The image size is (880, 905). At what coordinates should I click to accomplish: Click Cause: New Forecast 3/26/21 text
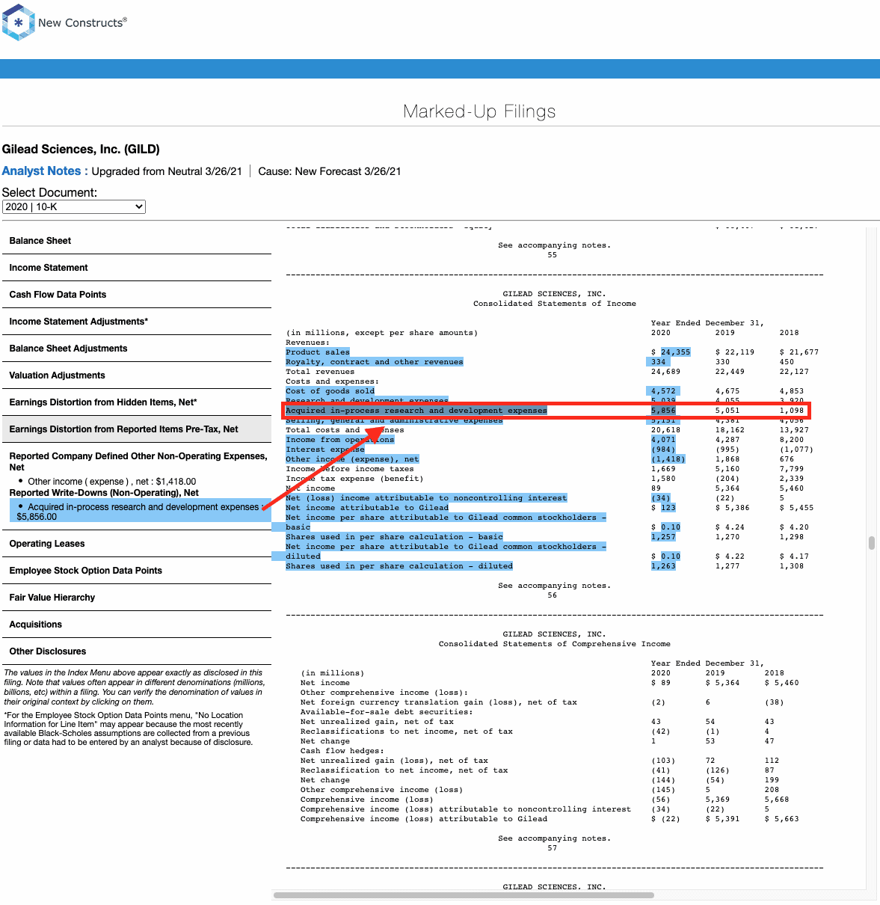point(330,171)
